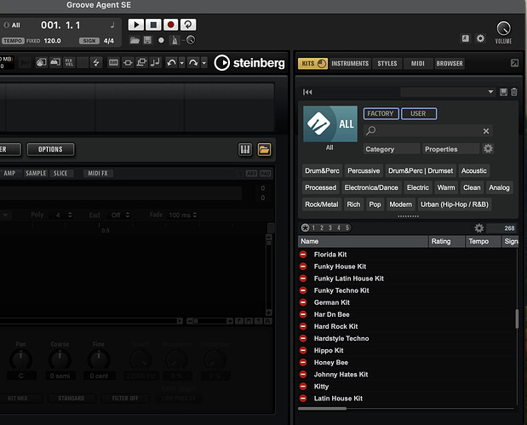Click the Undo arrow
This screenshot has height=425, width=527.
point(171,63)
